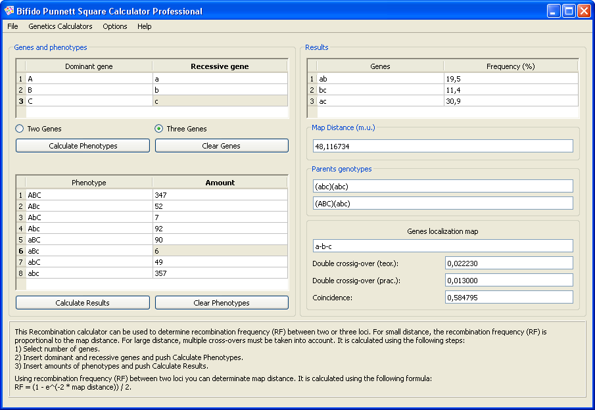595x410 pixels.
Task: Select frequency cell 19,5
Action: click(x=511, y=78)
